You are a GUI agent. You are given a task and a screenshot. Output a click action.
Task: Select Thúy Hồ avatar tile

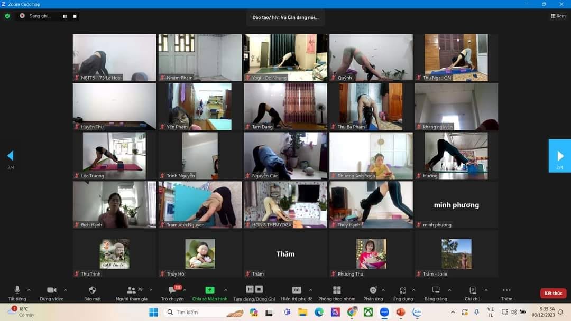[200, 254]
